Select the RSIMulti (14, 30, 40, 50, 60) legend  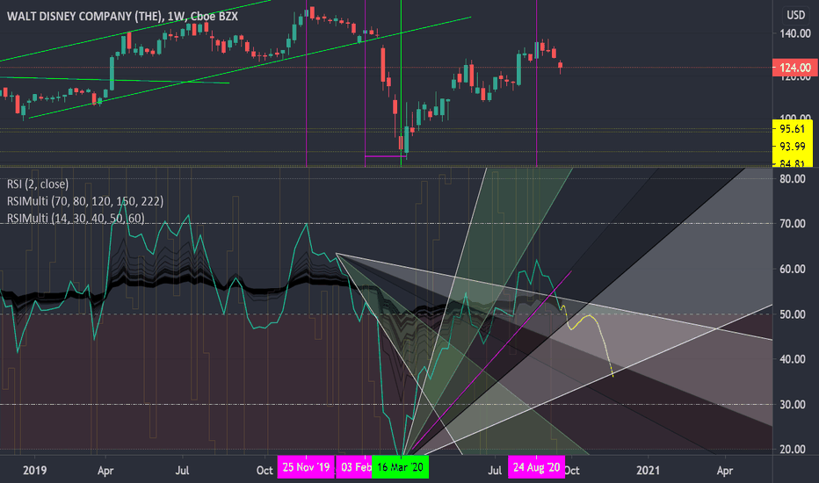[76, 219]
